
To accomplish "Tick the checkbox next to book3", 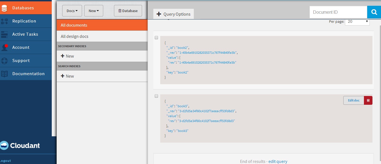I will (156, 96).
